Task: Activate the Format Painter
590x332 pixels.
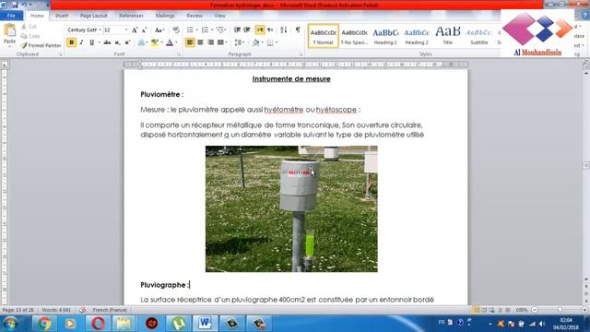Action: point(41,45)
